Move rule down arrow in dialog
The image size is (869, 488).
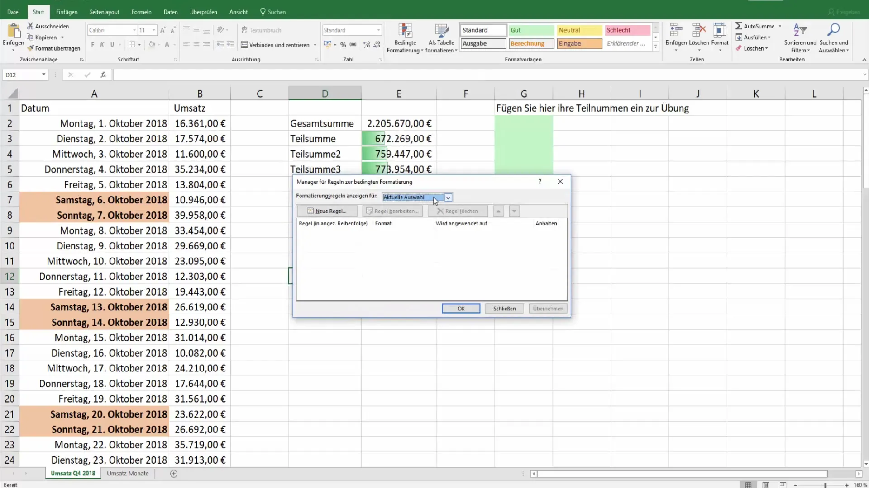(514, 211)
